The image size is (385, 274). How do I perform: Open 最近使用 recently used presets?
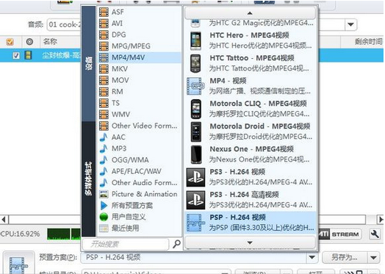pos(139,228)
